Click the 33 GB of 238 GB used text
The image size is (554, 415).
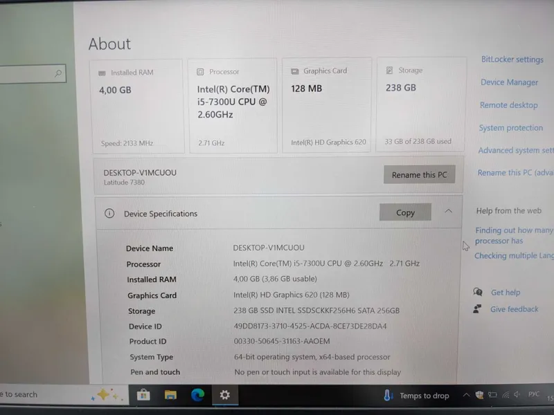(418, 142)
